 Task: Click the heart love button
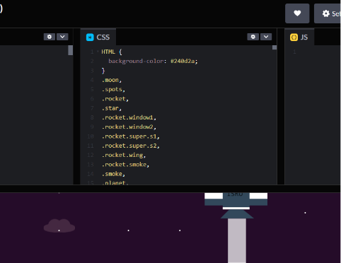[297, 13]
